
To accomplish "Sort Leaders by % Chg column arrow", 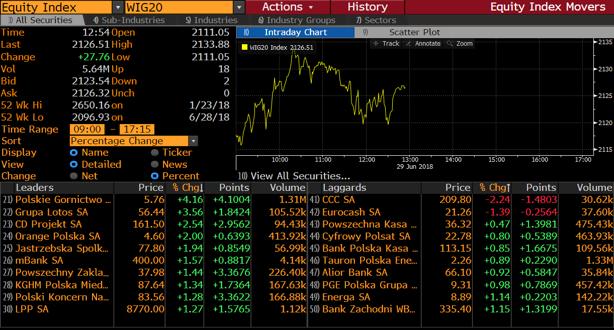I will pos(202,188).
